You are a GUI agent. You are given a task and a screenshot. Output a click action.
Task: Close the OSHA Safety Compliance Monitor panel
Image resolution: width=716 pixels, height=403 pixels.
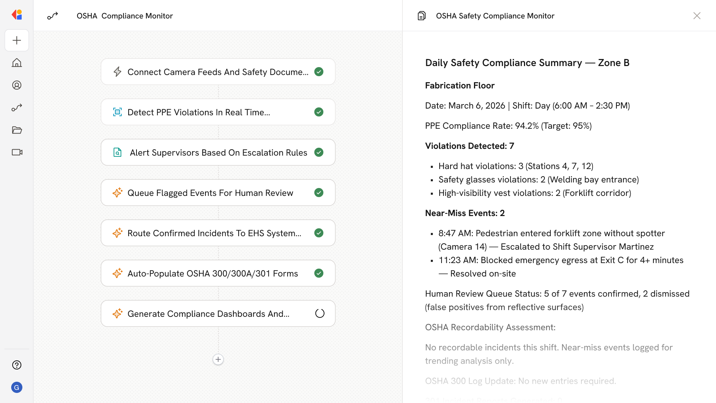697,16
